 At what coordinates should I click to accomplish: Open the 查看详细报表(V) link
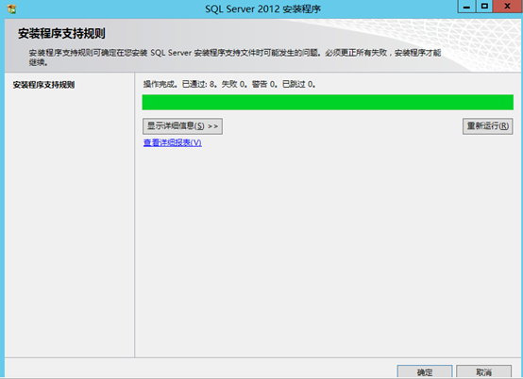(173, 142)
